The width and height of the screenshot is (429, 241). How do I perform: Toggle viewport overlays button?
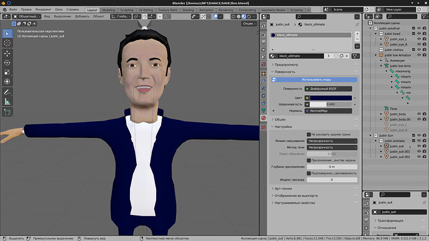click(x=215, y=16)
